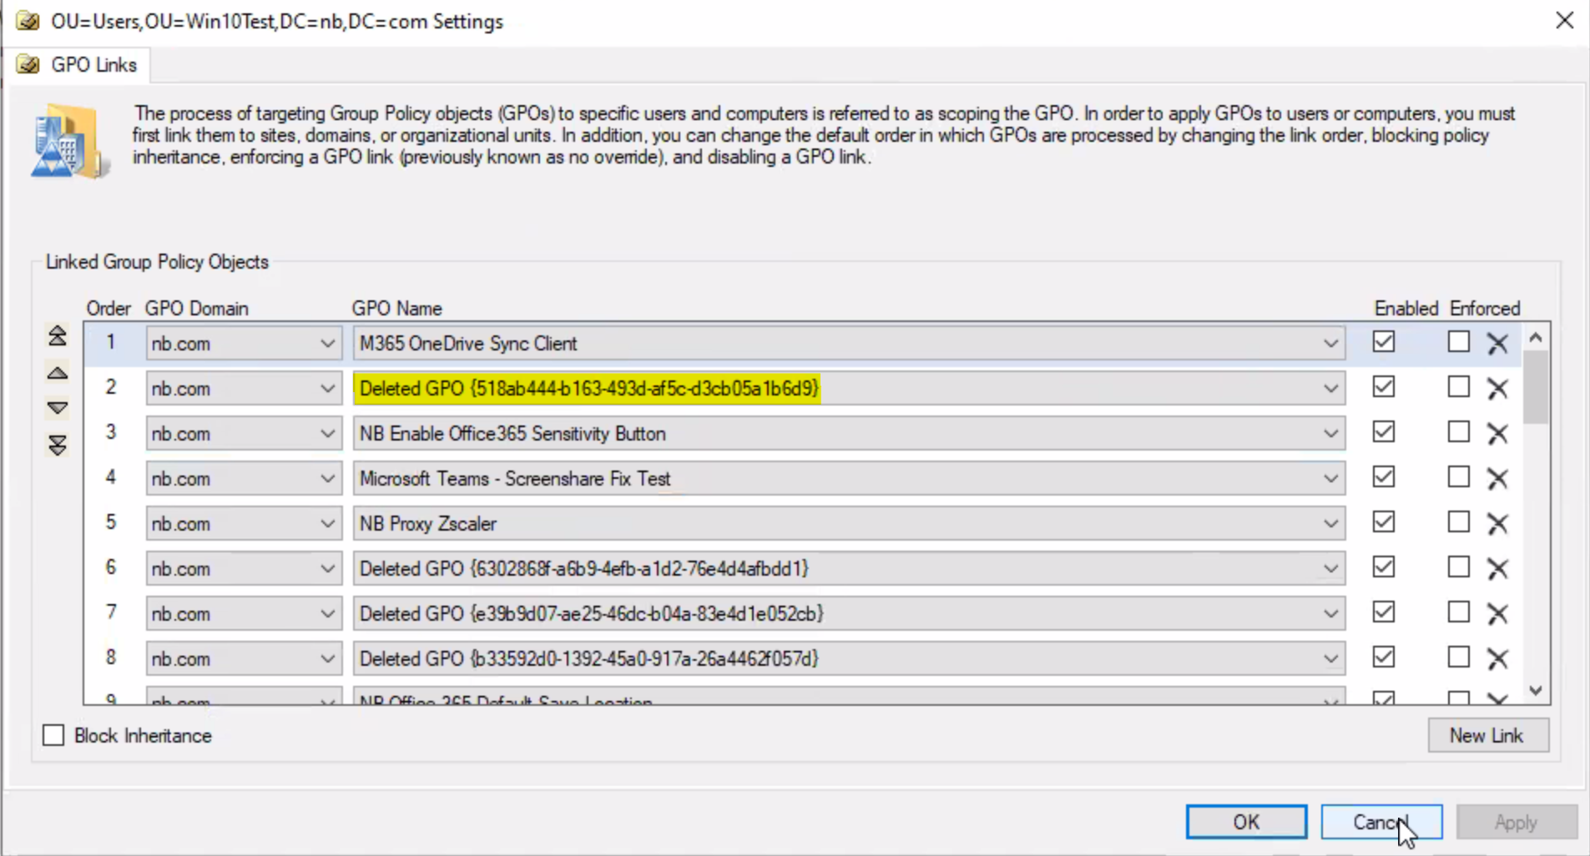
Task: Open GPO Name dropdown for M365 OneDrive Sync Client
Action: click(1330, 343)
